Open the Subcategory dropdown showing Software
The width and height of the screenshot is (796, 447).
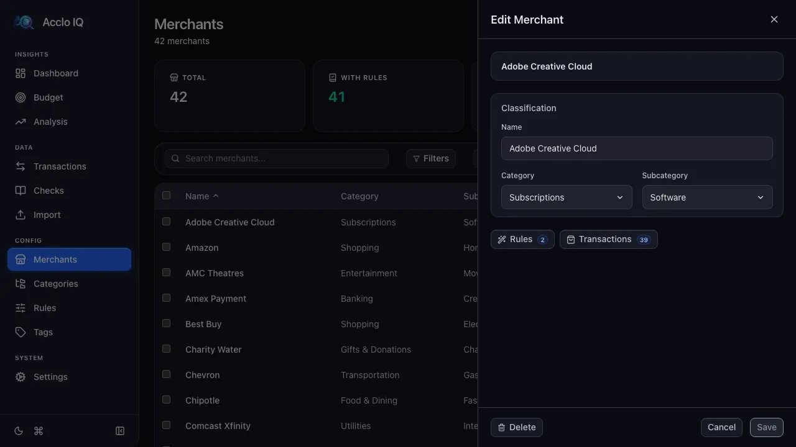point(708,197)
